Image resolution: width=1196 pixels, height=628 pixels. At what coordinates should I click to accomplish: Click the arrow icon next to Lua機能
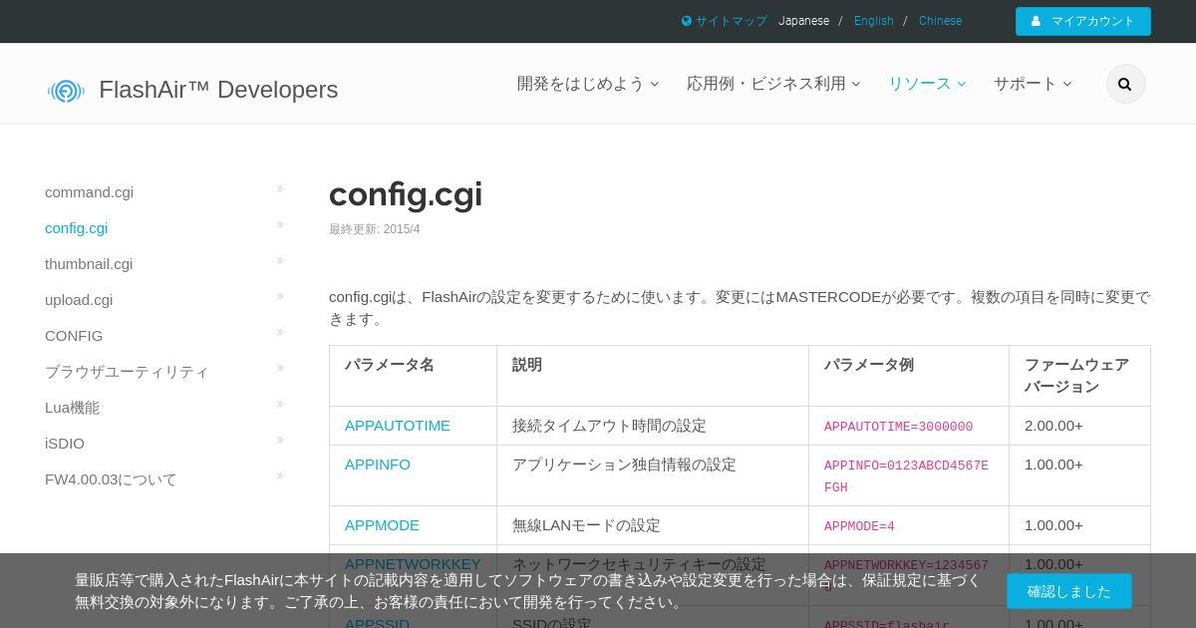click(x=280, y=404)
